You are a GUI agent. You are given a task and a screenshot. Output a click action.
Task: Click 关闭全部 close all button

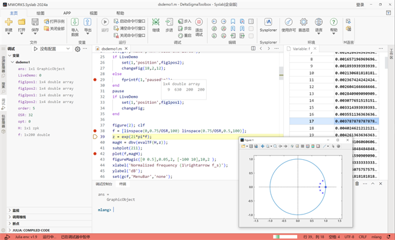pyautogui.click(x=54, y=29)
